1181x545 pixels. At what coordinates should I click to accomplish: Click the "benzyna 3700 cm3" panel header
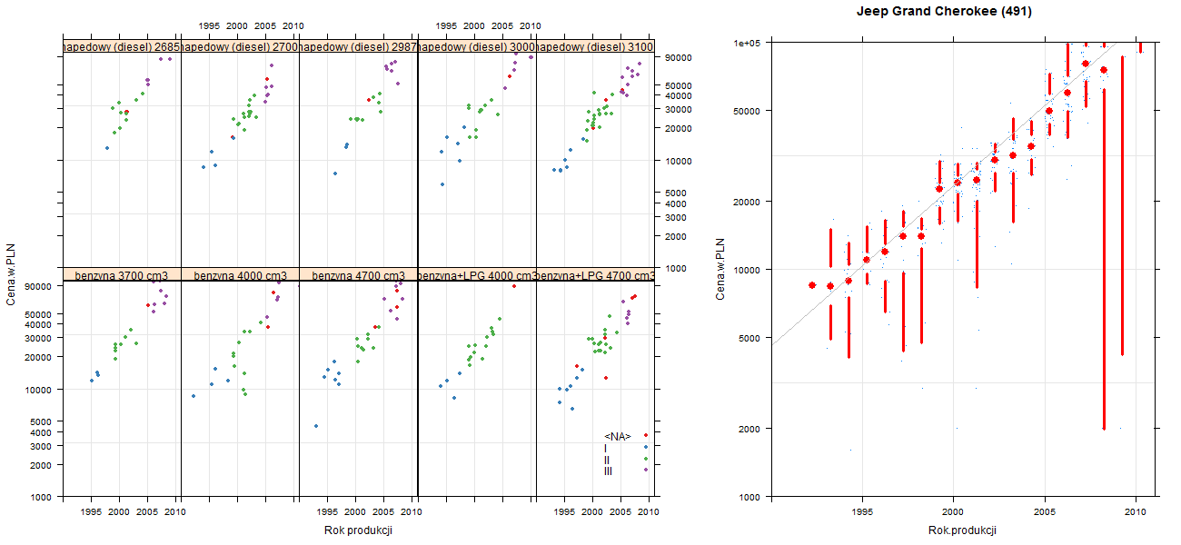122,275
